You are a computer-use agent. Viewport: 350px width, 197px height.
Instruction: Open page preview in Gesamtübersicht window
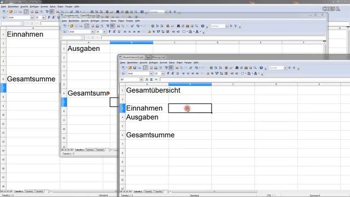(x=160, y=68)
